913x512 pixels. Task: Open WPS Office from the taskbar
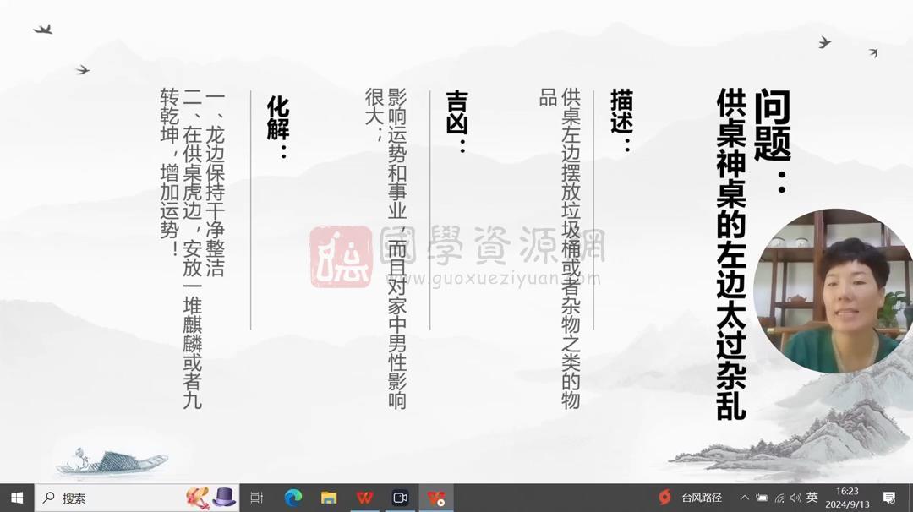[364, 498]
